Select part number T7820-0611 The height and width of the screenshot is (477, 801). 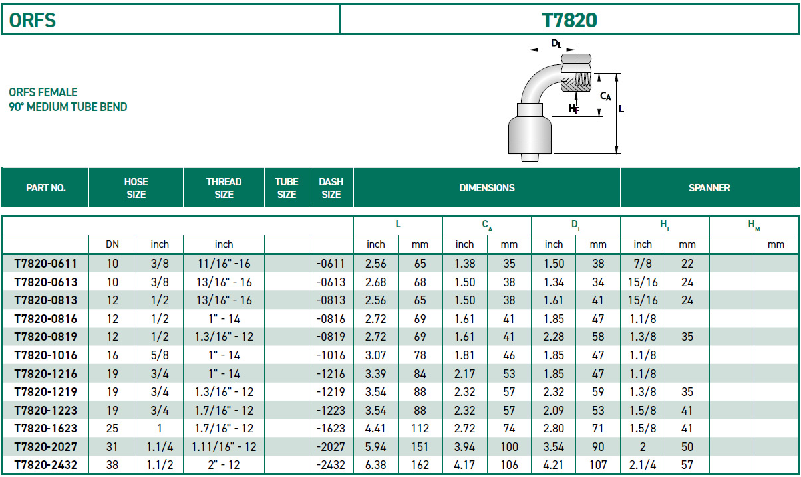(x=46, y=264)
